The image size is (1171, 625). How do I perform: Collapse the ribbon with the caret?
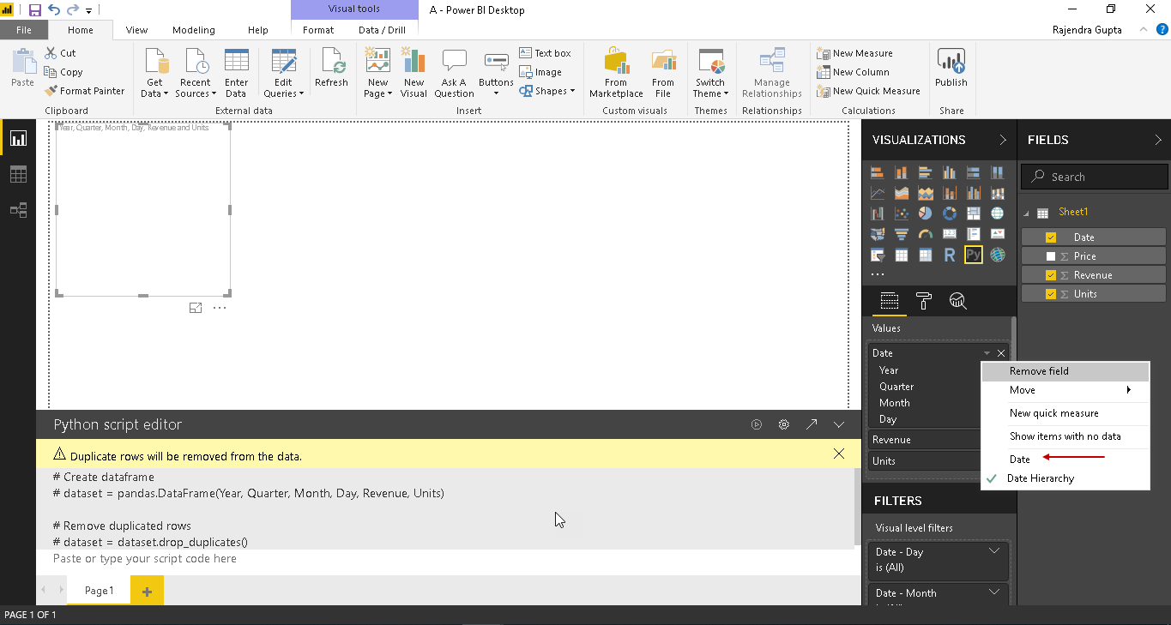(1144, 29)
